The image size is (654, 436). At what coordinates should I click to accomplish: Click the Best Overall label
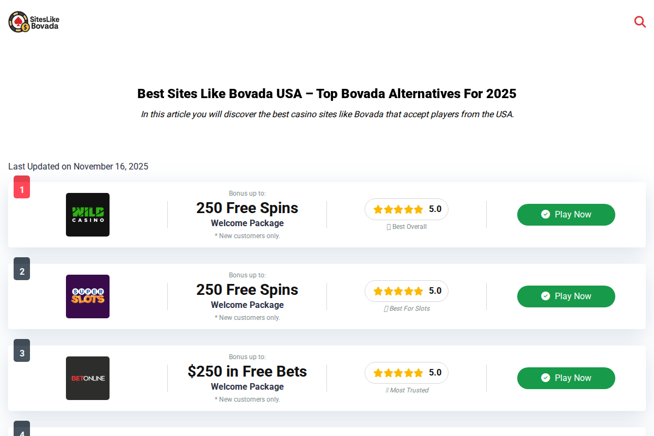[407, 227]
